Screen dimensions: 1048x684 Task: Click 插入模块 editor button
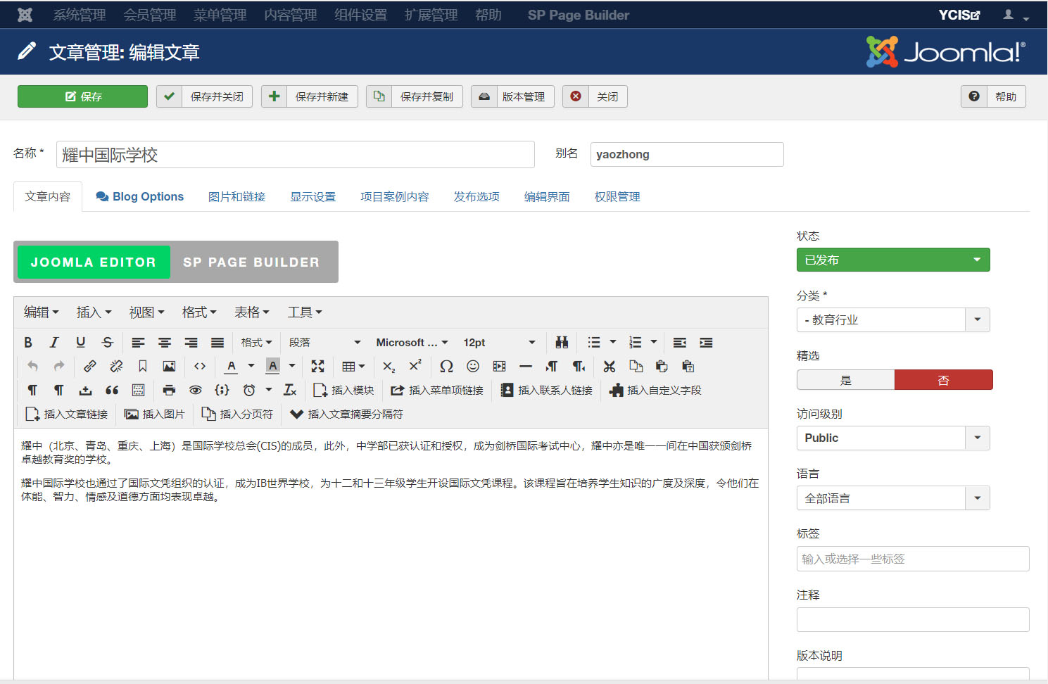343,391
